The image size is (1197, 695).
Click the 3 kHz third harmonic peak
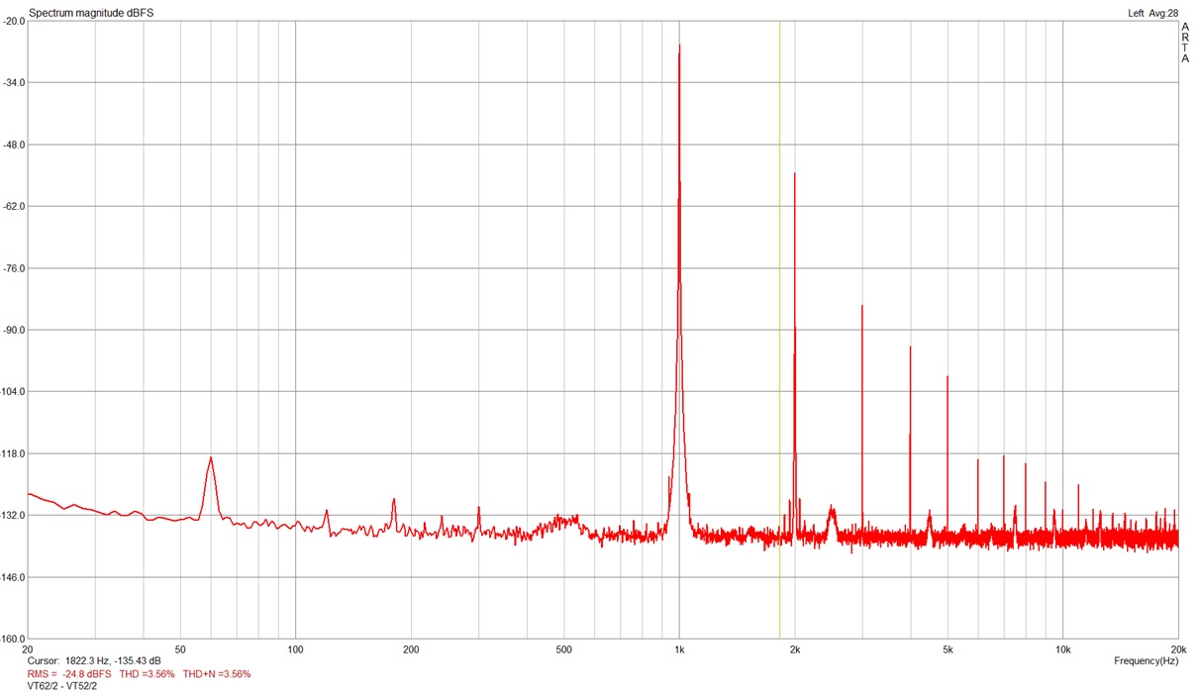(x=862, y=307)
